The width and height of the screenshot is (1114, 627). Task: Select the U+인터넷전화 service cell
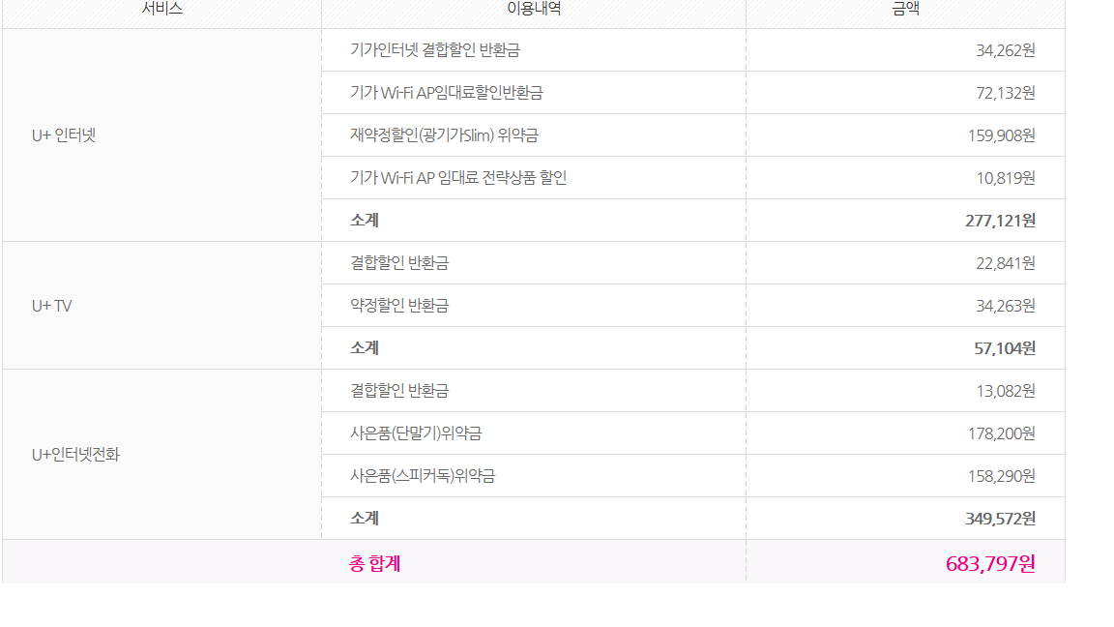click(x=75, y=455)
